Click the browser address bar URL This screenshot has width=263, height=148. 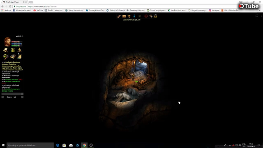pos(42,7)
